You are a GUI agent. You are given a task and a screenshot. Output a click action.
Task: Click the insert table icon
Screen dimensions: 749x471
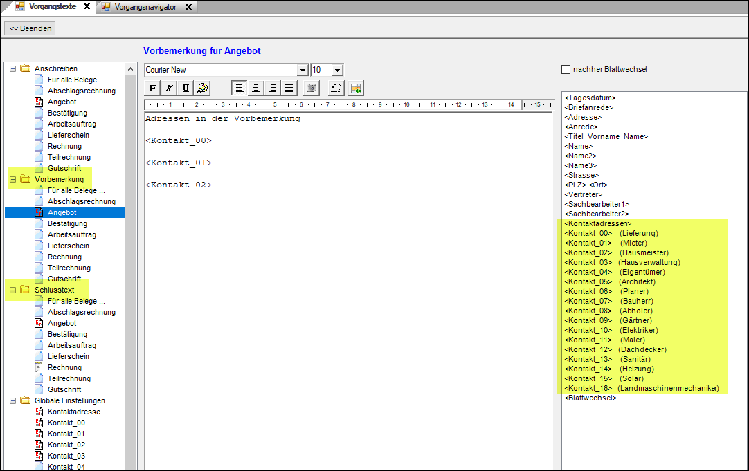pyautogui.click(x=356, y=88)
